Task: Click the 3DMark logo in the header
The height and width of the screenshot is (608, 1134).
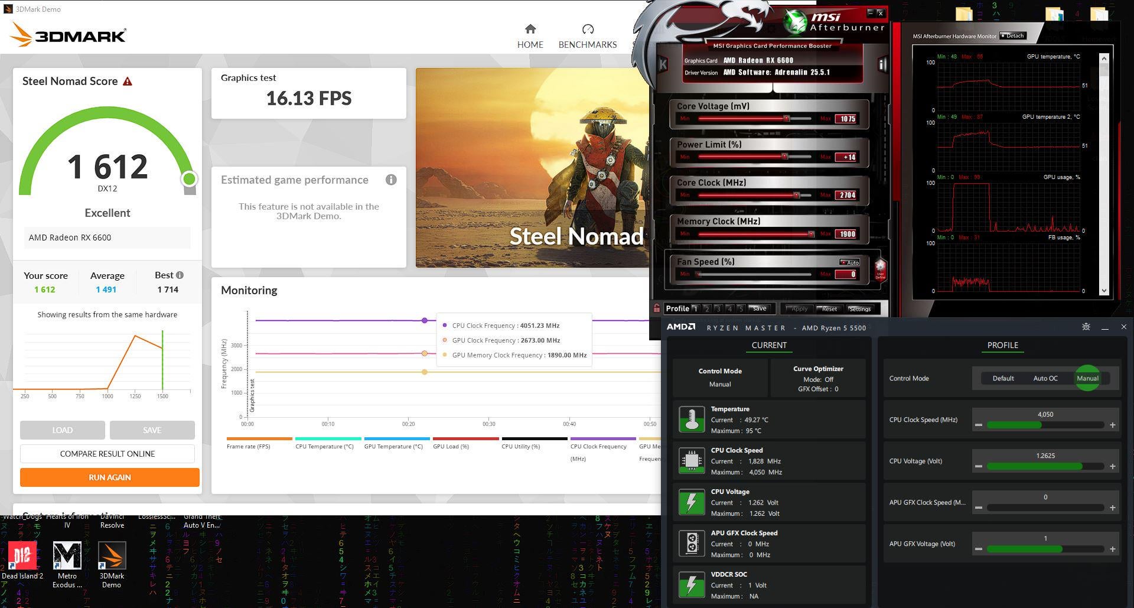Action: coord(69,35)
